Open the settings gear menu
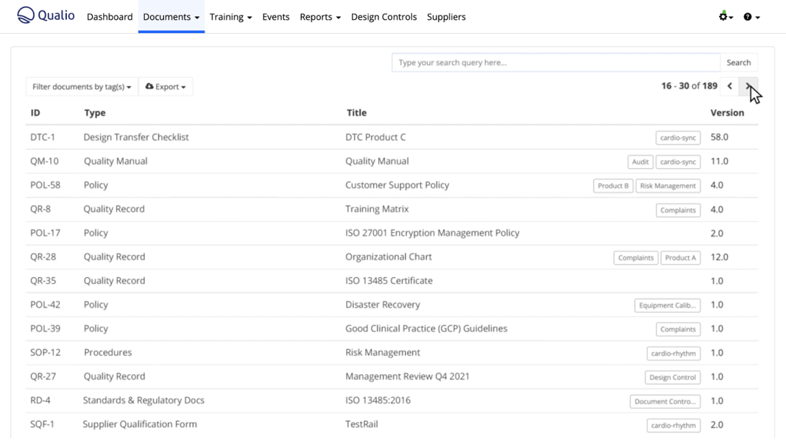This screenshot has width=786, height=441. [x=726, y=17]
